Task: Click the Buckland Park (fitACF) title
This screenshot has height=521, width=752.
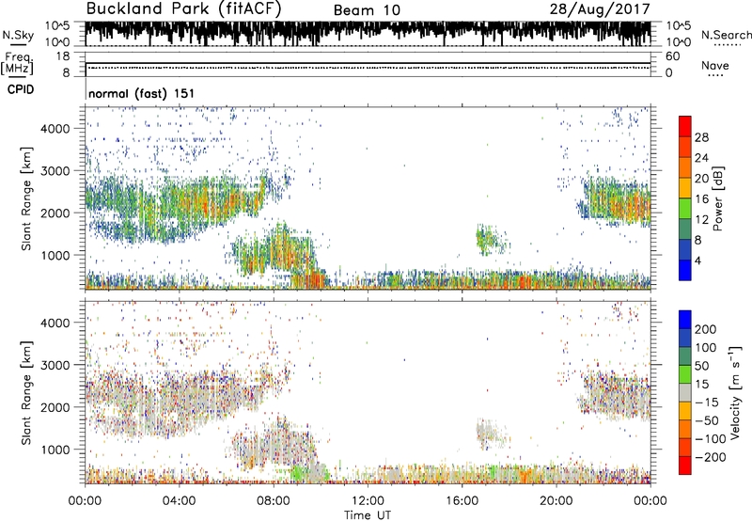Action: 183,8
